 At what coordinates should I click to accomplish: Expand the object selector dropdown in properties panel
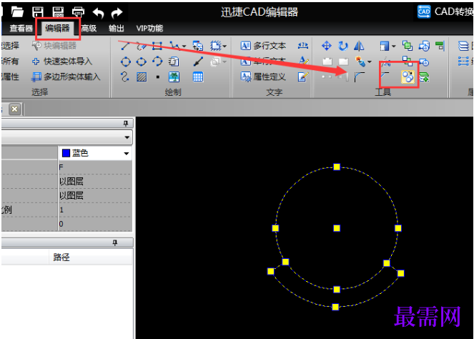pos(127,137)
